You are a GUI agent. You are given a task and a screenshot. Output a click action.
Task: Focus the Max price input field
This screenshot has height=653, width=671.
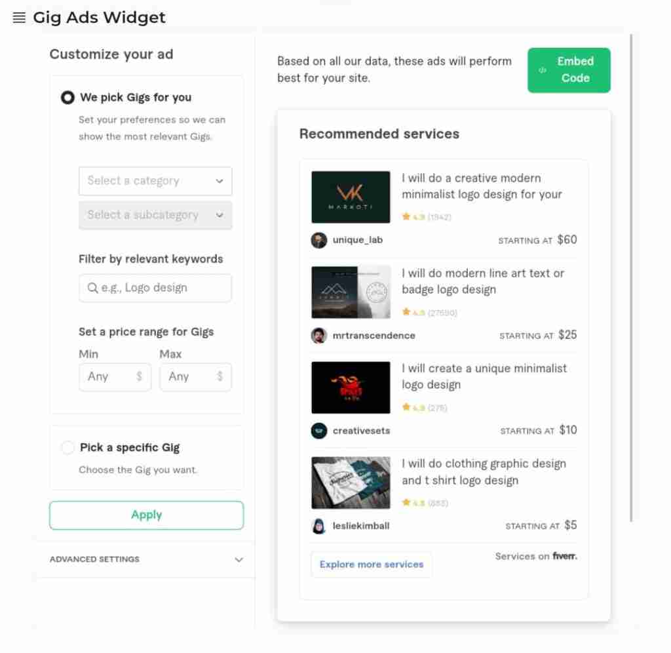click(195, 377)
